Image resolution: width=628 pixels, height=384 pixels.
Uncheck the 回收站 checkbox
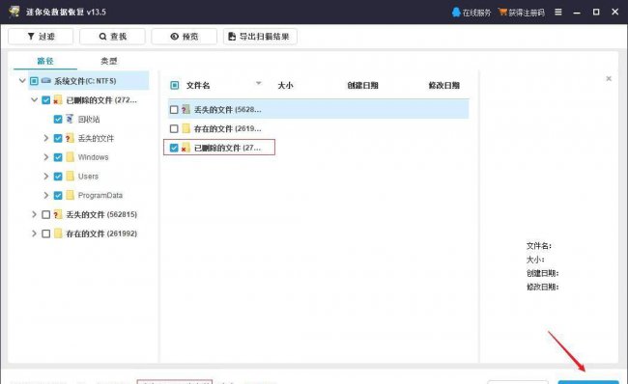click(58, 120)
